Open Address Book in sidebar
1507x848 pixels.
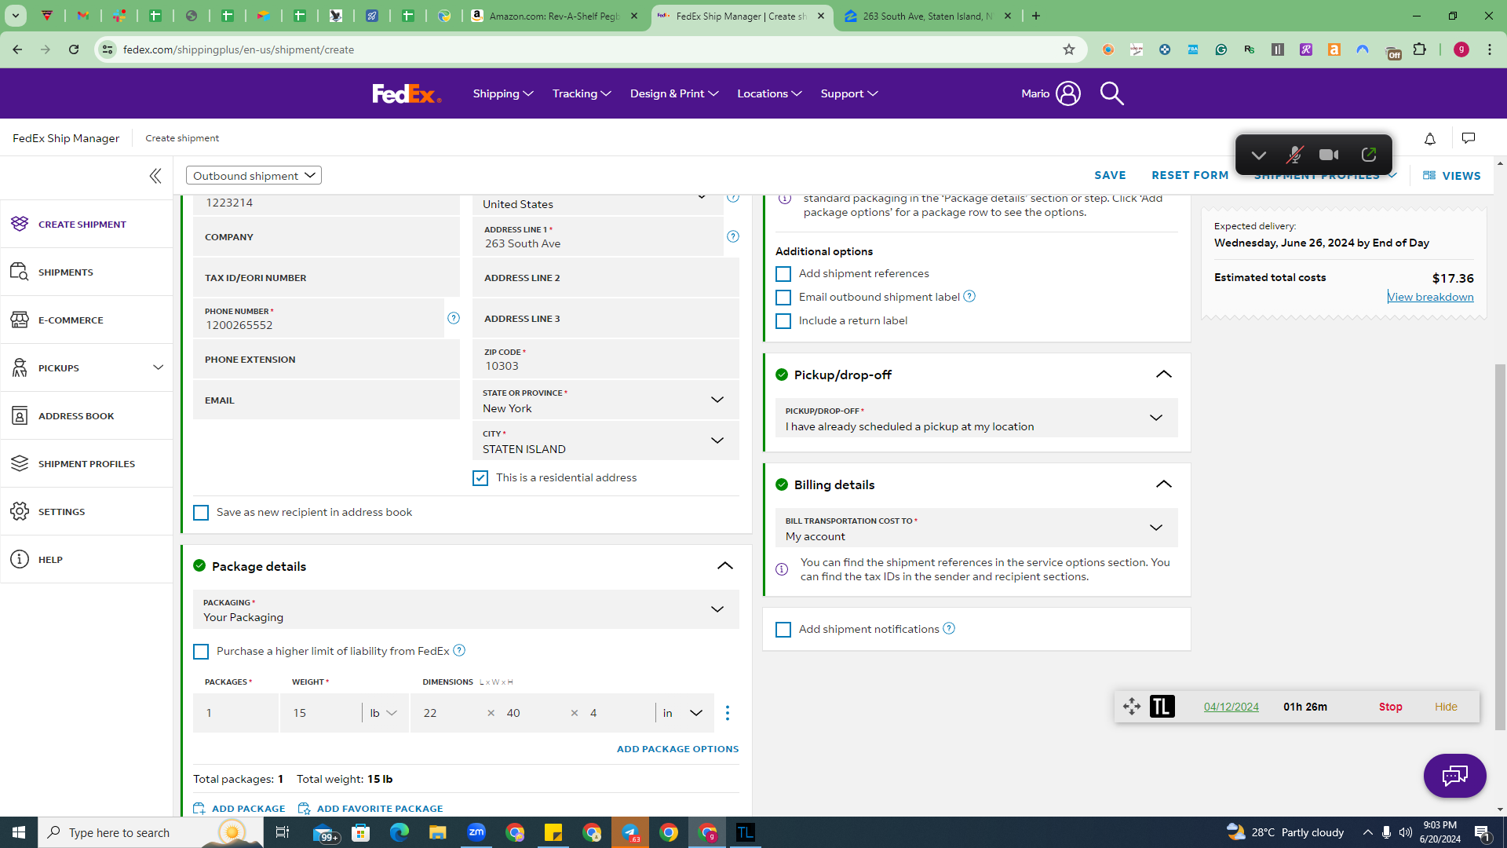point(86,416)
